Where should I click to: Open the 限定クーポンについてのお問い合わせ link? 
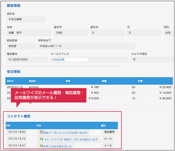[65, 132]
